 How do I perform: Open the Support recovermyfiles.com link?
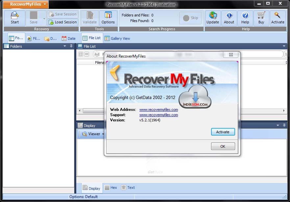[x=159, y=115]
